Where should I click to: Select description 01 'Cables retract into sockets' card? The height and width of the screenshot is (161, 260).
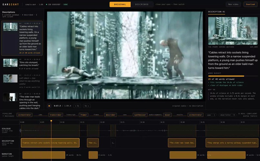[x=22, y=38]
